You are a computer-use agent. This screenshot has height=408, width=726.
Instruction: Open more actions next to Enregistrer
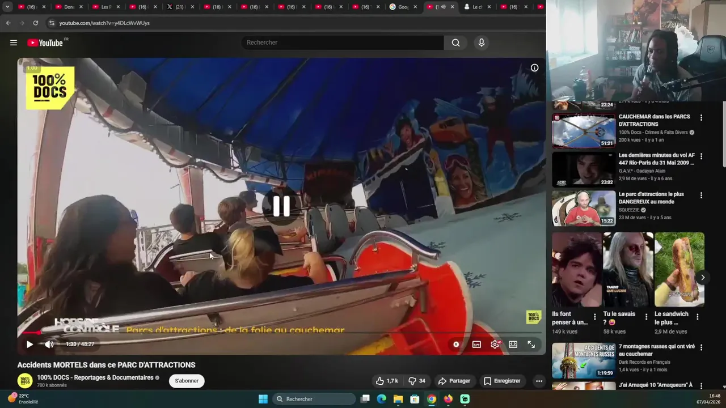[539, 381]
